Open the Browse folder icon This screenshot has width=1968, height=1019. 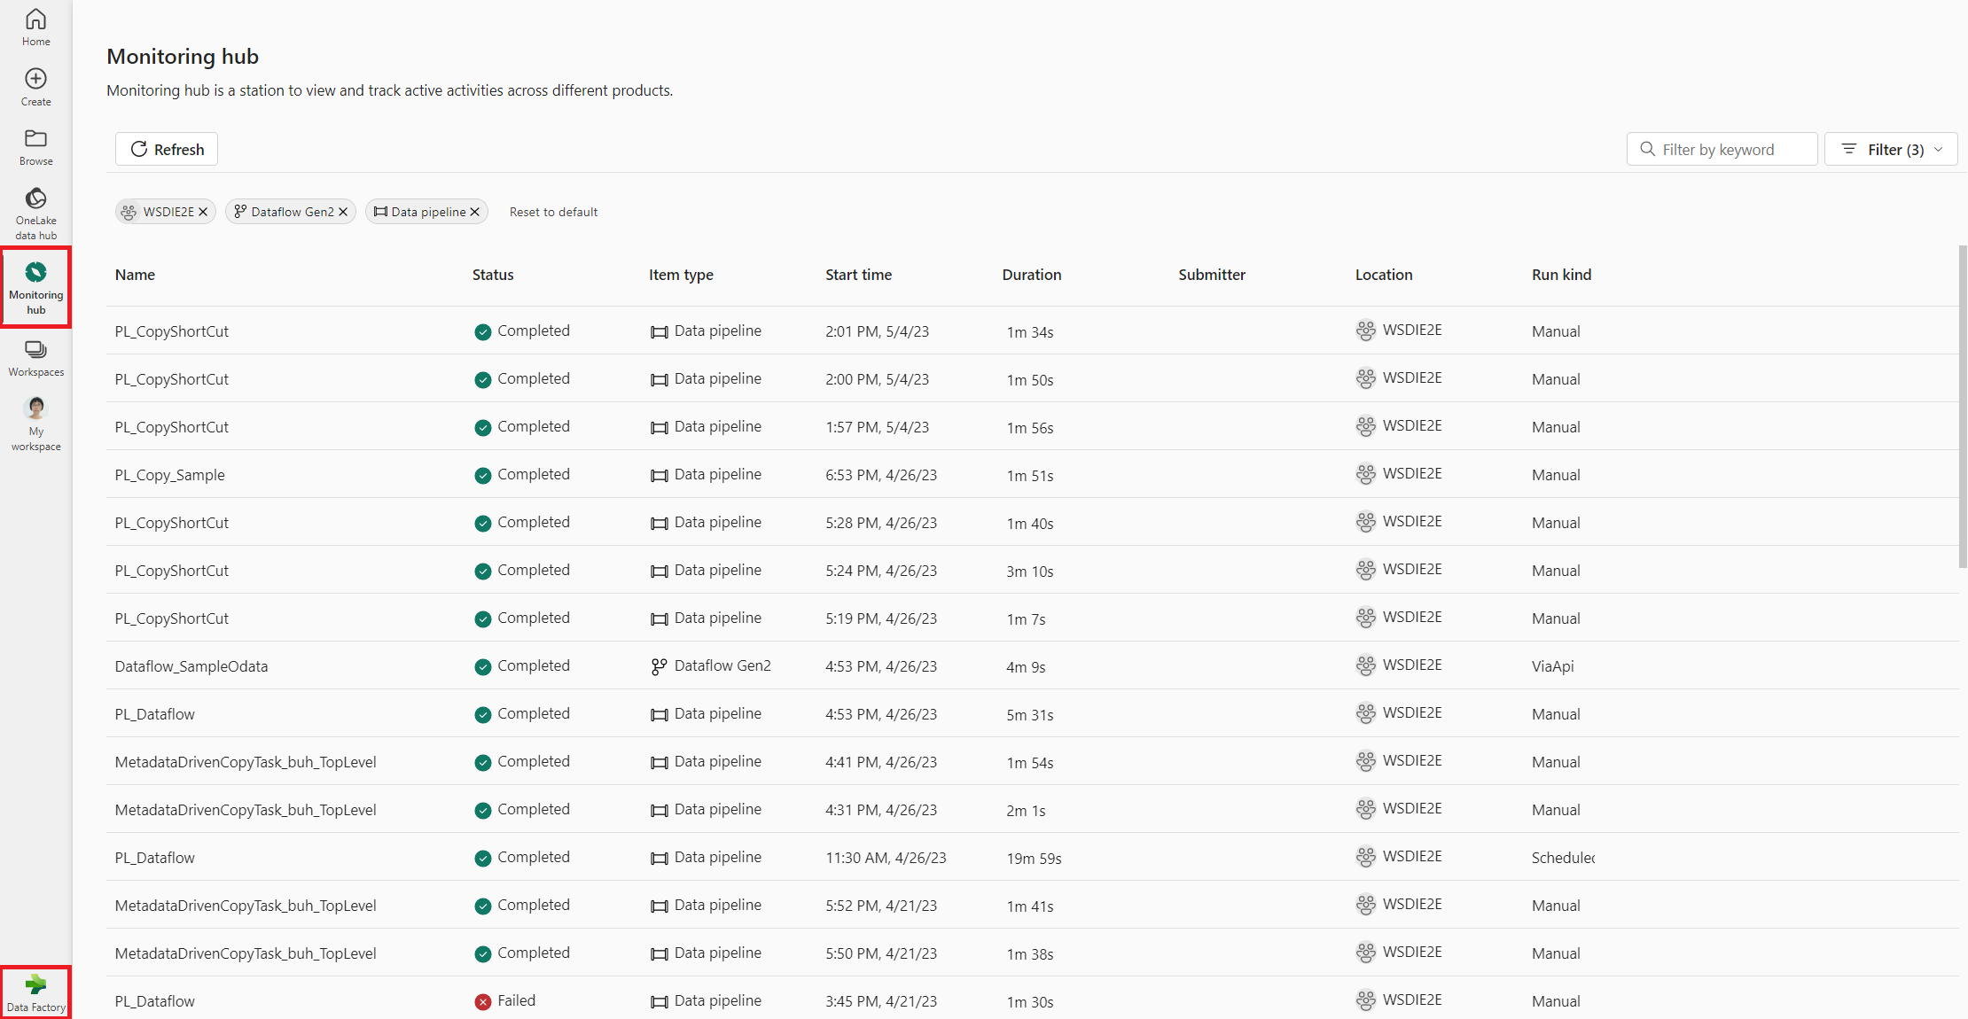click(x=35, y=146)
